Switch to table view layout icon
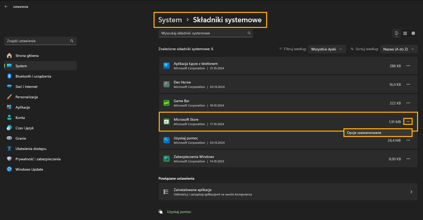Viewport: 423px width, 220px height. pos(413,33)
